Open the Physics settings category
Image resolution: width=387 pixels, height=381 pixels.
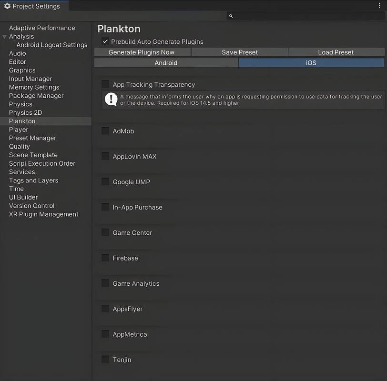(x=20, y=104)
